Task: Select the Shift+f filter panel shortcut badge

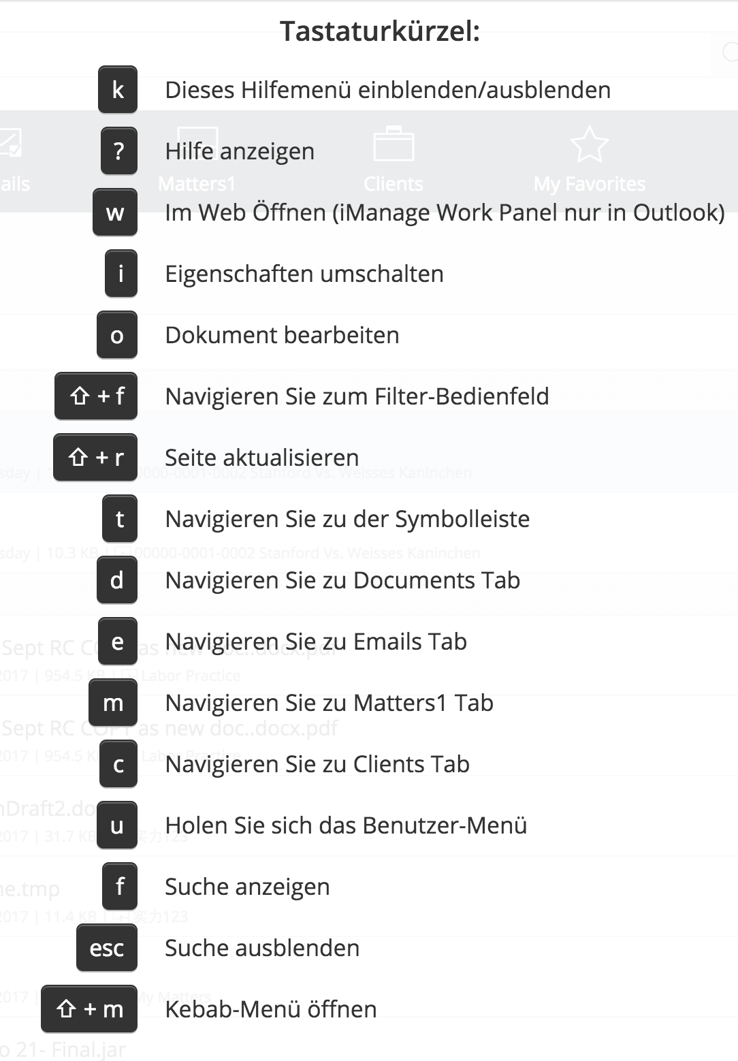Action: tap(95, 396)
